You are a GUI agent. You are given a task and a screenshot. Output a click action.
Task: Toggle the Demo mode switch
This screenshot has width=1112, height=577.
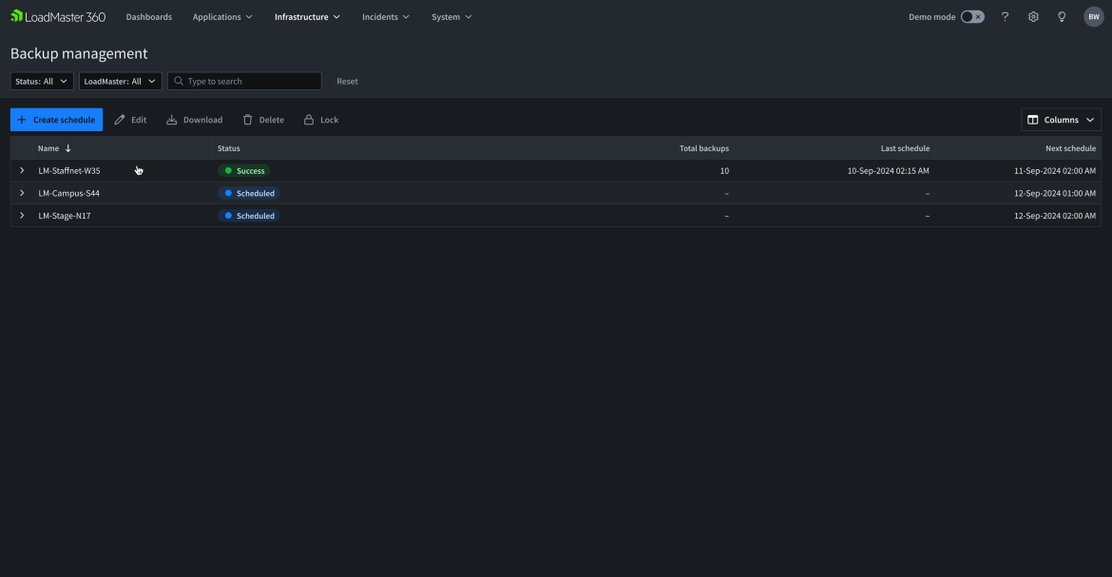click(972, 17)
